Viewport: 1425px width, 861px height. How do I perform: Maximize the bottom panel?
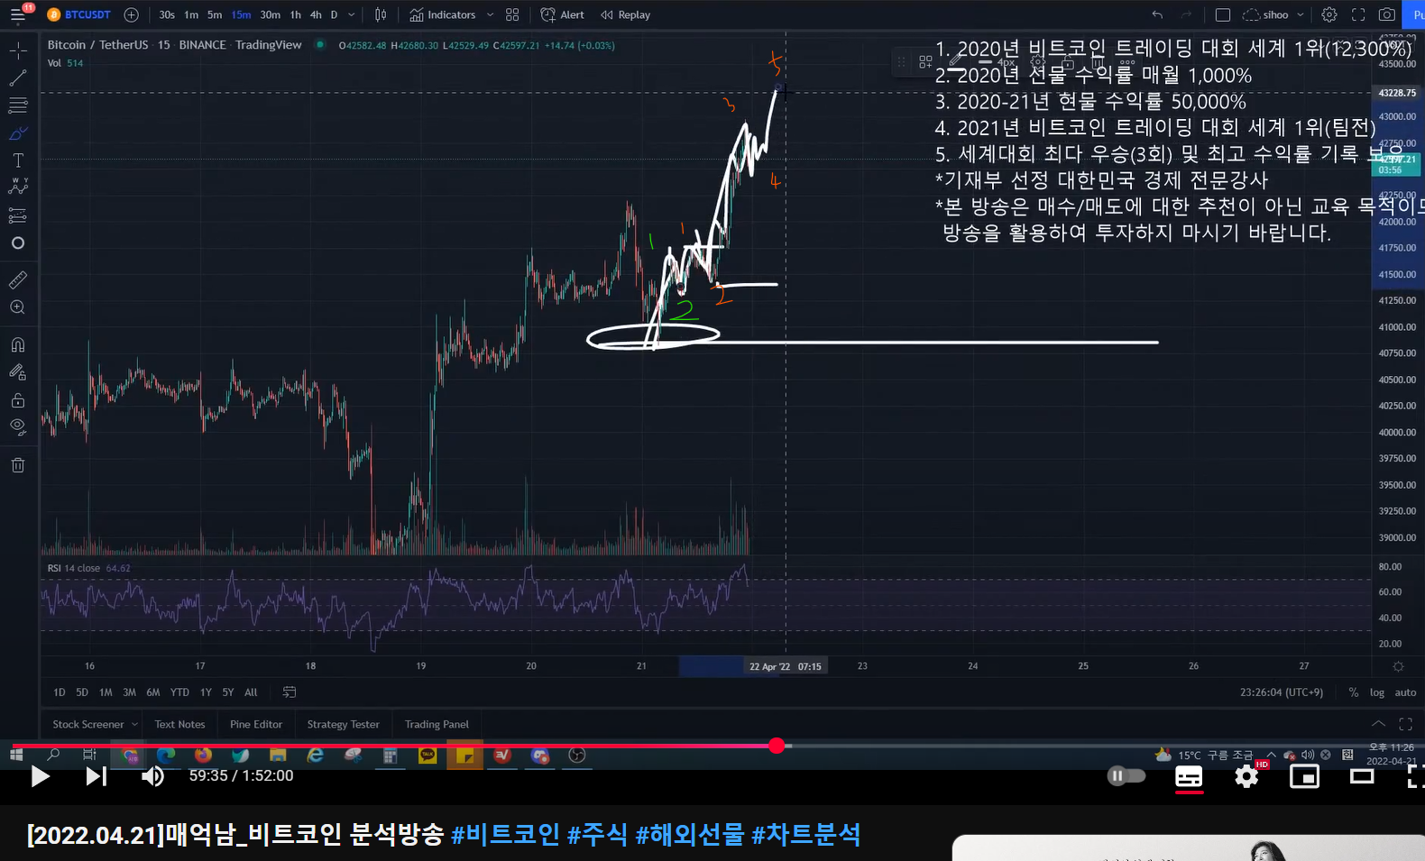[1405, 724]
